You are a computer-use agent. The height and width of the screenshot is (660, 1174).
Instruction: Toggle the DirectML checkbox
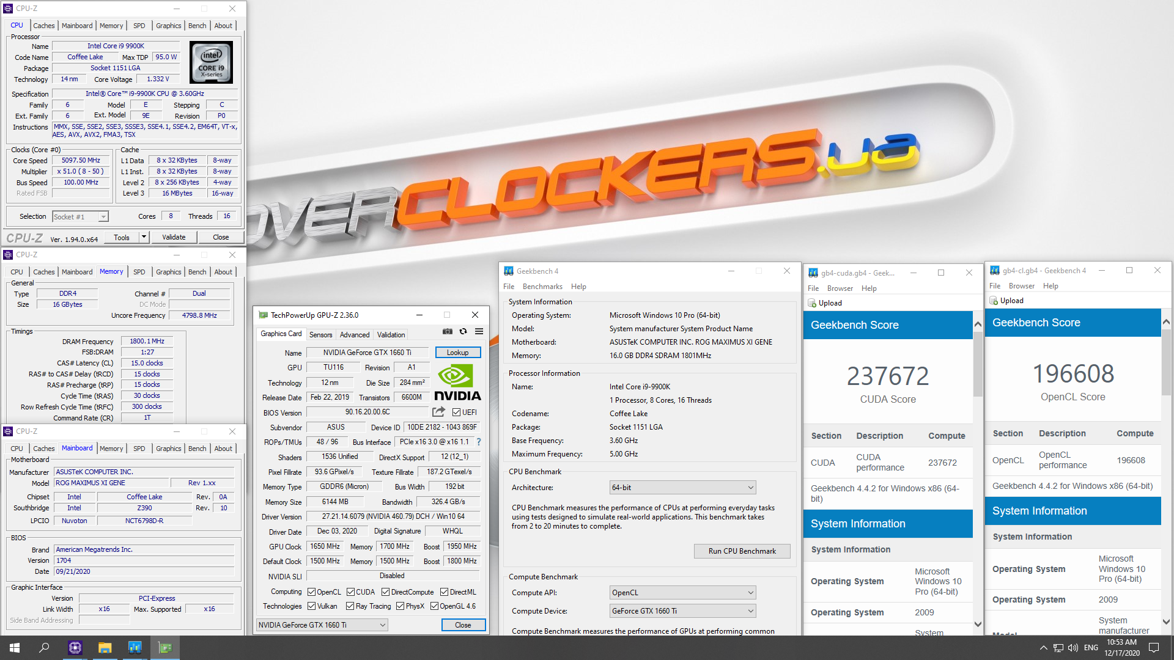[444, 592]
